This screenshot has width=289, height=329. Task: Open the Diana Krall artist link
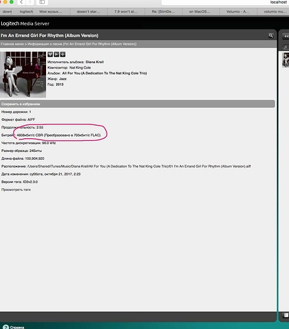coord(95,62)
